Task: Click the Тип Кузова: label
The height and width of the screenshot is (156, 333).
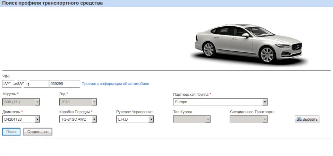Action: (183, 112)
